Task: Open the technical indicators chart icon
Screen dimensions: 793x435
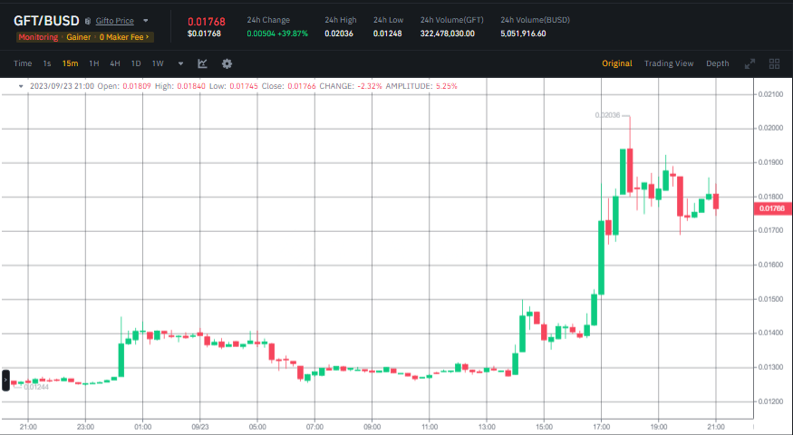Action: tap(202, 63)
